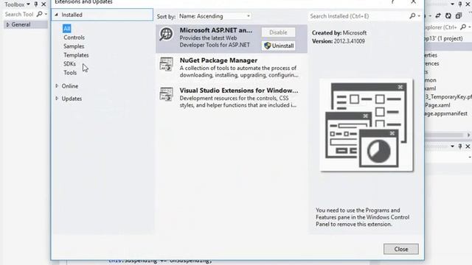Click the Solution Explorer search magnifier icon

(x=463, y=27)
